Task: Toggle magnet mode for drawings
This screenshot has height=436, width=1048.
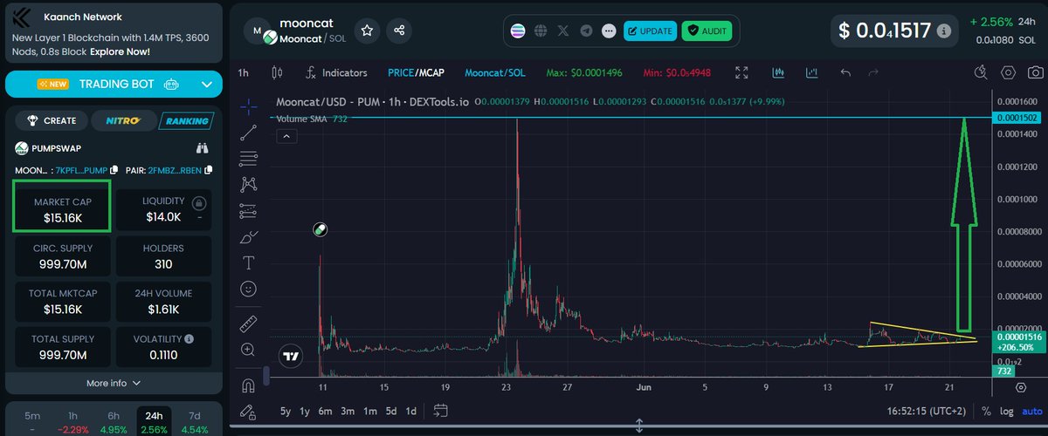Action: coord(249,385)
